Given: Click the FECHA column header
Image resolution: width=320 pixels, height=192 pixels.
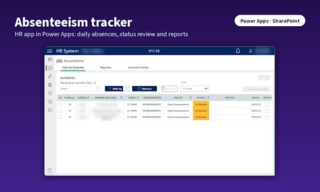Looking at the screenshot, I should point(256,98).
